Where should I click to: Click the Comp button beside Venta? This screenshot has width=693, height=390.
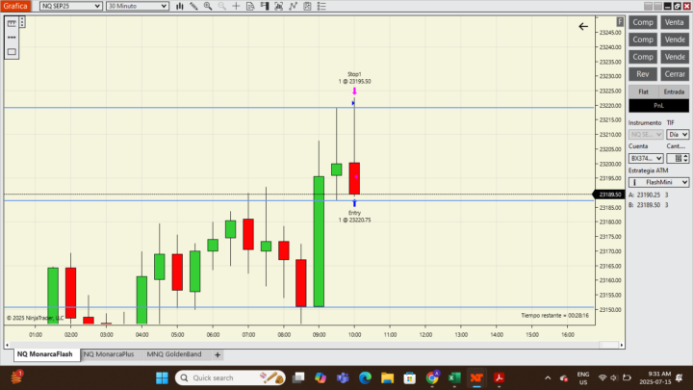pyautogui.click(x=643, y=22)
